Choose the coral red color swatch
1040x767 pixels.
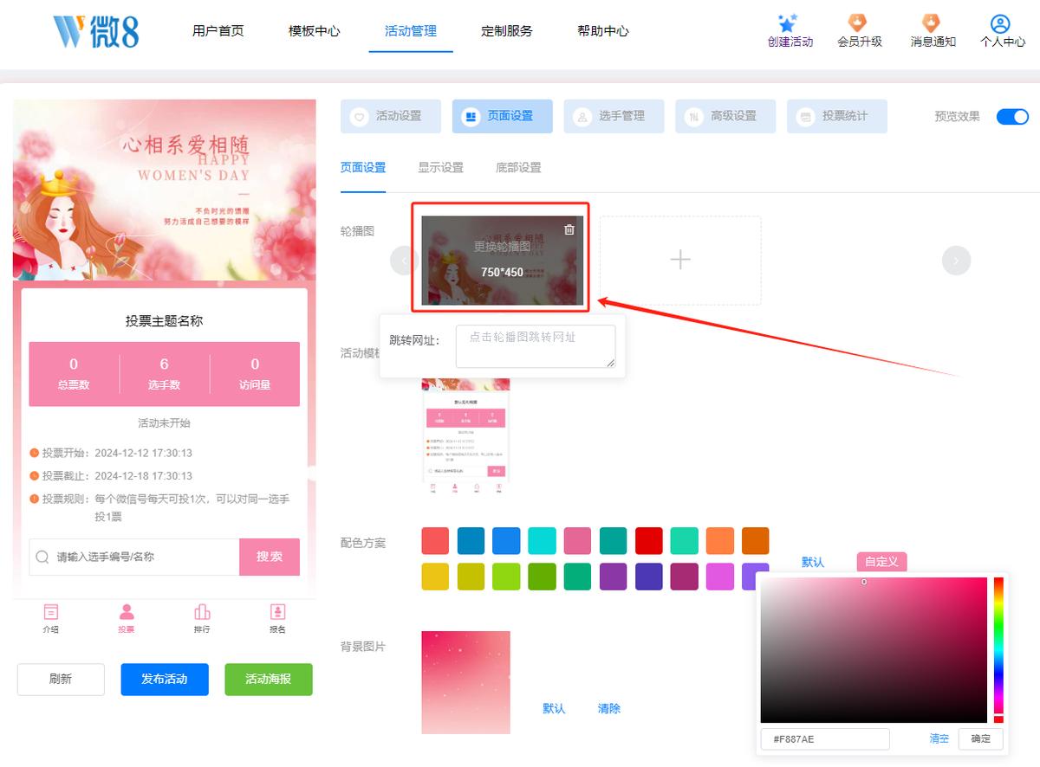[x=435, y=541]
